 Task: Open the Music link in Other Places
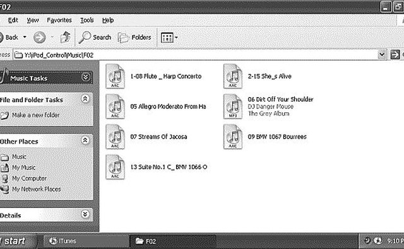coord(19,157)
